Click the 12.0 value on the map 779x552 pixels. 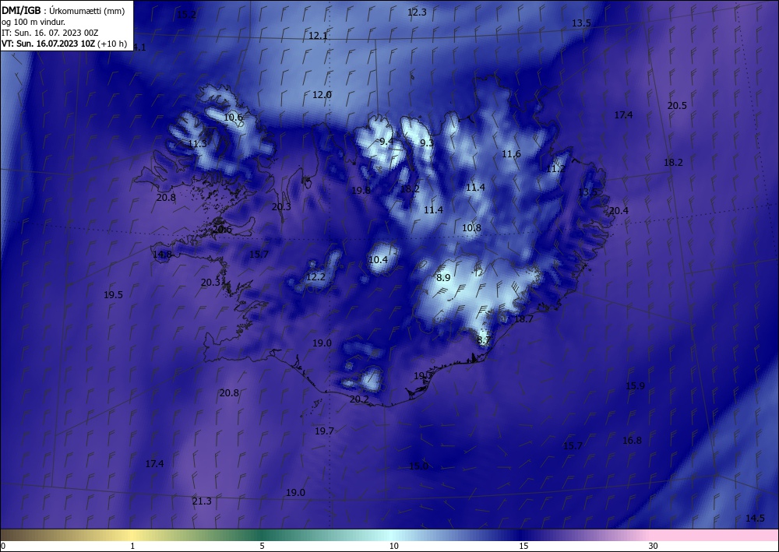pyautogui.click(x=322, y=94)
